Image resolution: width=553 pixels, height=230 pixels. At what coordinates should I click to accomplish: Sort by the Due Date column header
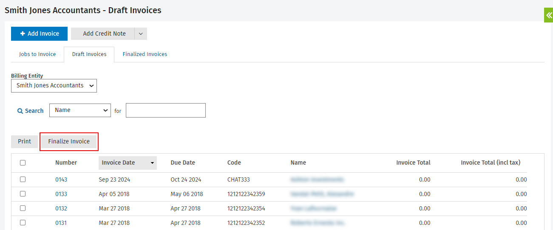[183, 163]
